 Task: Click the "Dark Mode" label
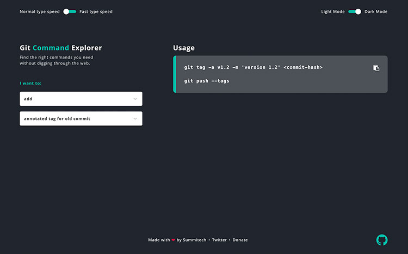tap(376, 11)
